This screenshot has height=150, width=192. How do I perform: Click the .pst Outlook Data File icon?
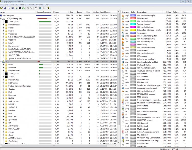123,65
